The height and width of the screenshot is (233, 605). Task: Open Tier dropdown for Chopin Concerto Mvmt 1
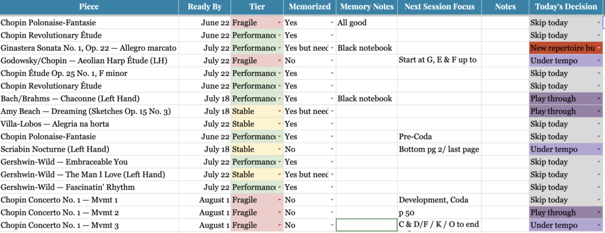(279, 200)
